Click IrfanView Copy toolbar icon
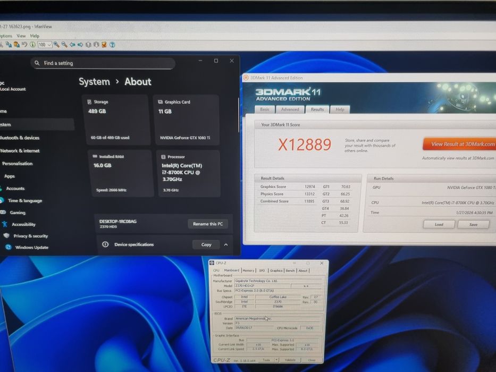Image resolution: width=496 pixels, height=372 pixels. coord(9,45)
